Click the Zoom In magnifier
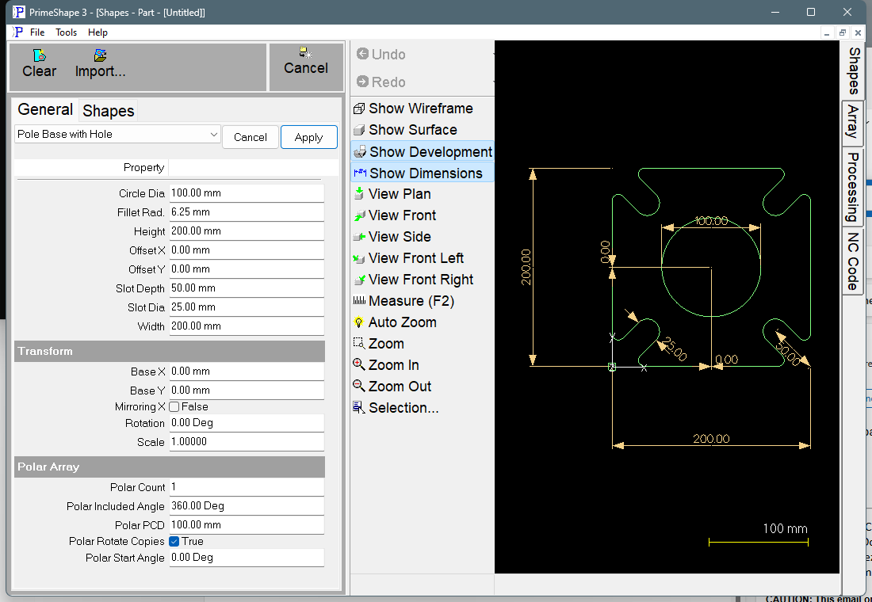872x602 pixels. coord(359,364)
